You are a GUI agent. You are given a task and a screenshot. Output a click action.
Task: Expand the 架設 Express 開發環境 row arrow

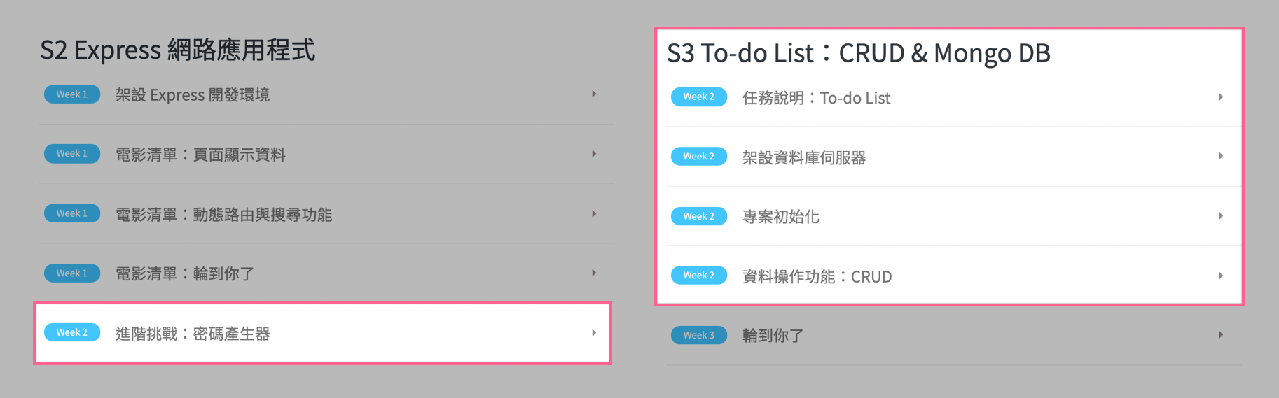click(594, 94)
